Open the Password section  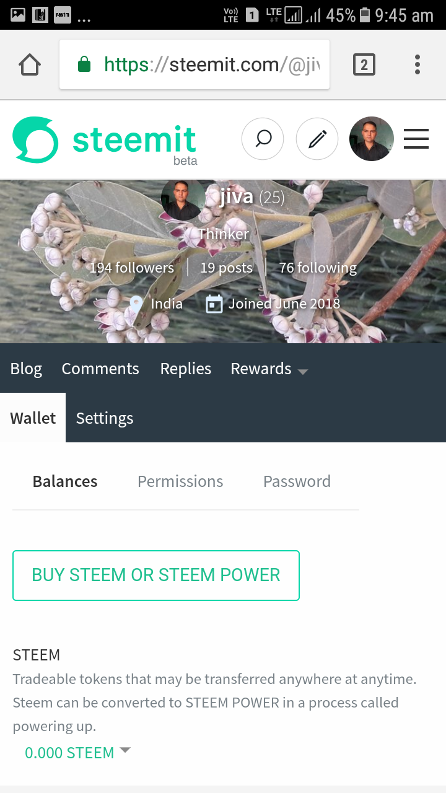point(297,481)
